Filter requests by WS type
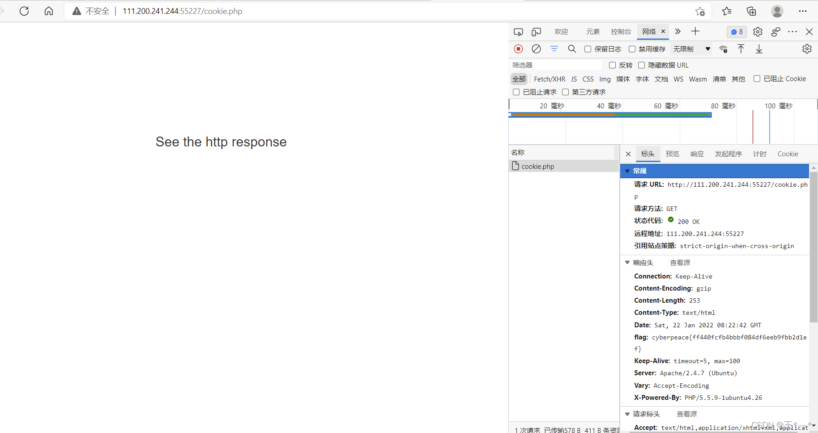Screen dimensions: 818x433 tap(678, 79)
